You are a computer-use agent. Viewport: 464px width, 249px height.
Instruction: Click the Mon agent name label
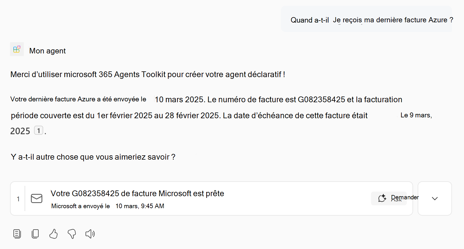(x=47, y=51)
